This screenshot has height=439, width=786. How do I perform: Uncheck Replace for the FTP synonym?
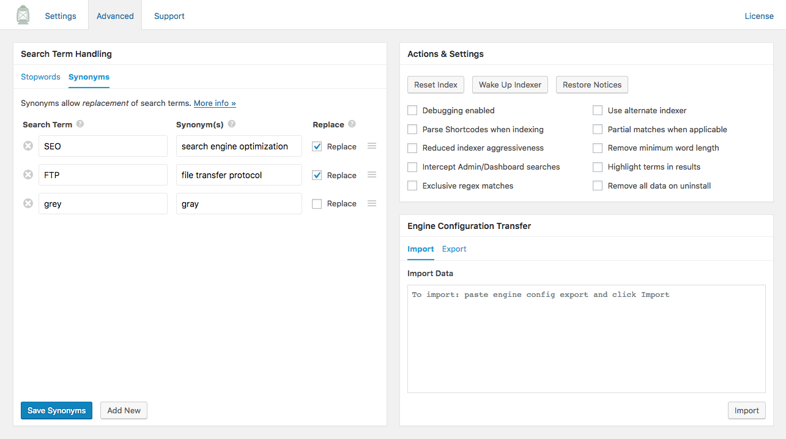point(317,176)
